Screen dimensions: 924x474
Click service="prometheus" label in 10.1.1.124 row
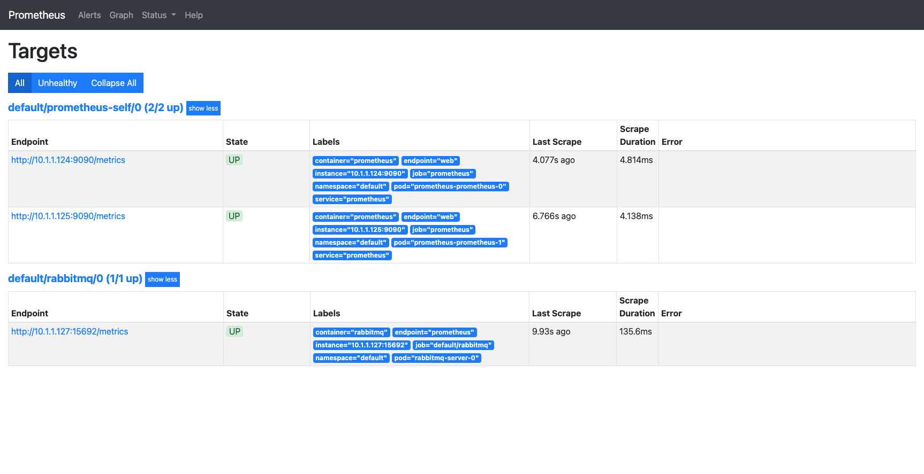pyautogui.click(x=352, y=199)
